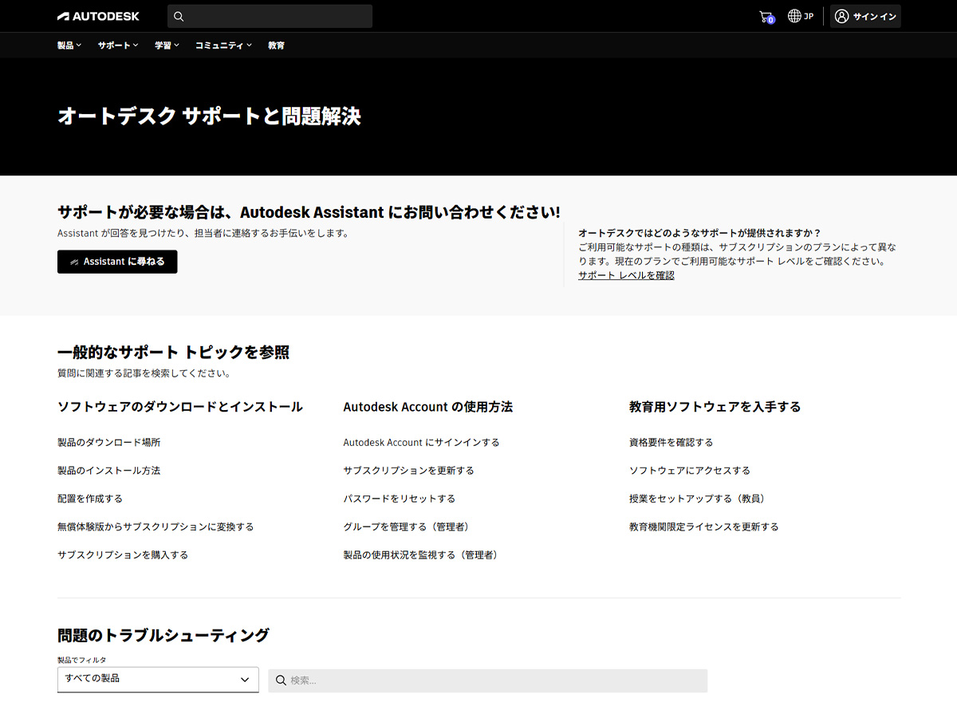The width and height of the screenshot is (957, 718).
Task: Open the 無償体験版からサブスクリプションに変換する link
Action: pyautogui.click(x=156, y=526)
